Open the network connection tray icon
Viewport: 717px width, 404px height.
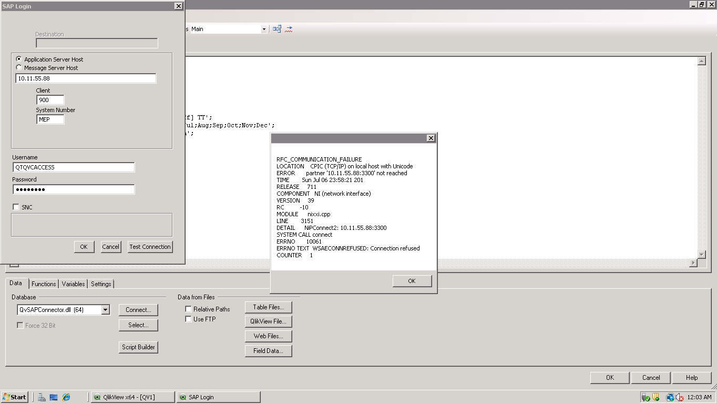(x=670, y=397)
